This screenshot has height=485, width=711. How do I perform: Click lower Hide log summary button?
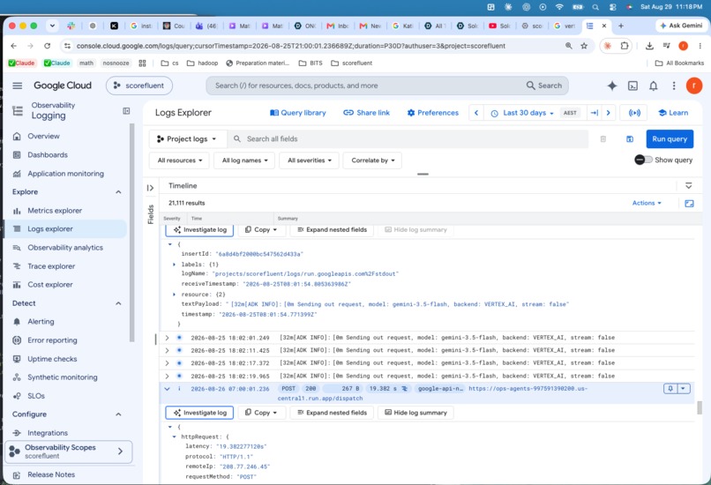pos(415,413)
